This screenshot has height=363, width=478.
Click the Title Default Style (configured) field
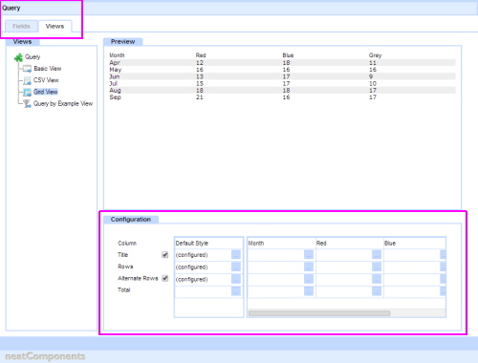[204, 255]
